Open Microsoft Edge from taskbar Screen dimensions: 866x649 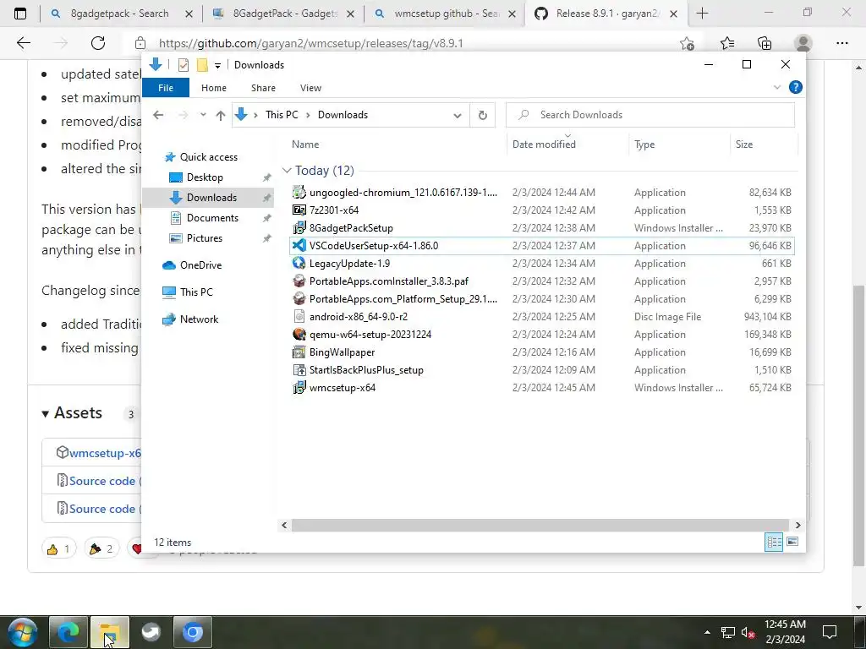68,632
